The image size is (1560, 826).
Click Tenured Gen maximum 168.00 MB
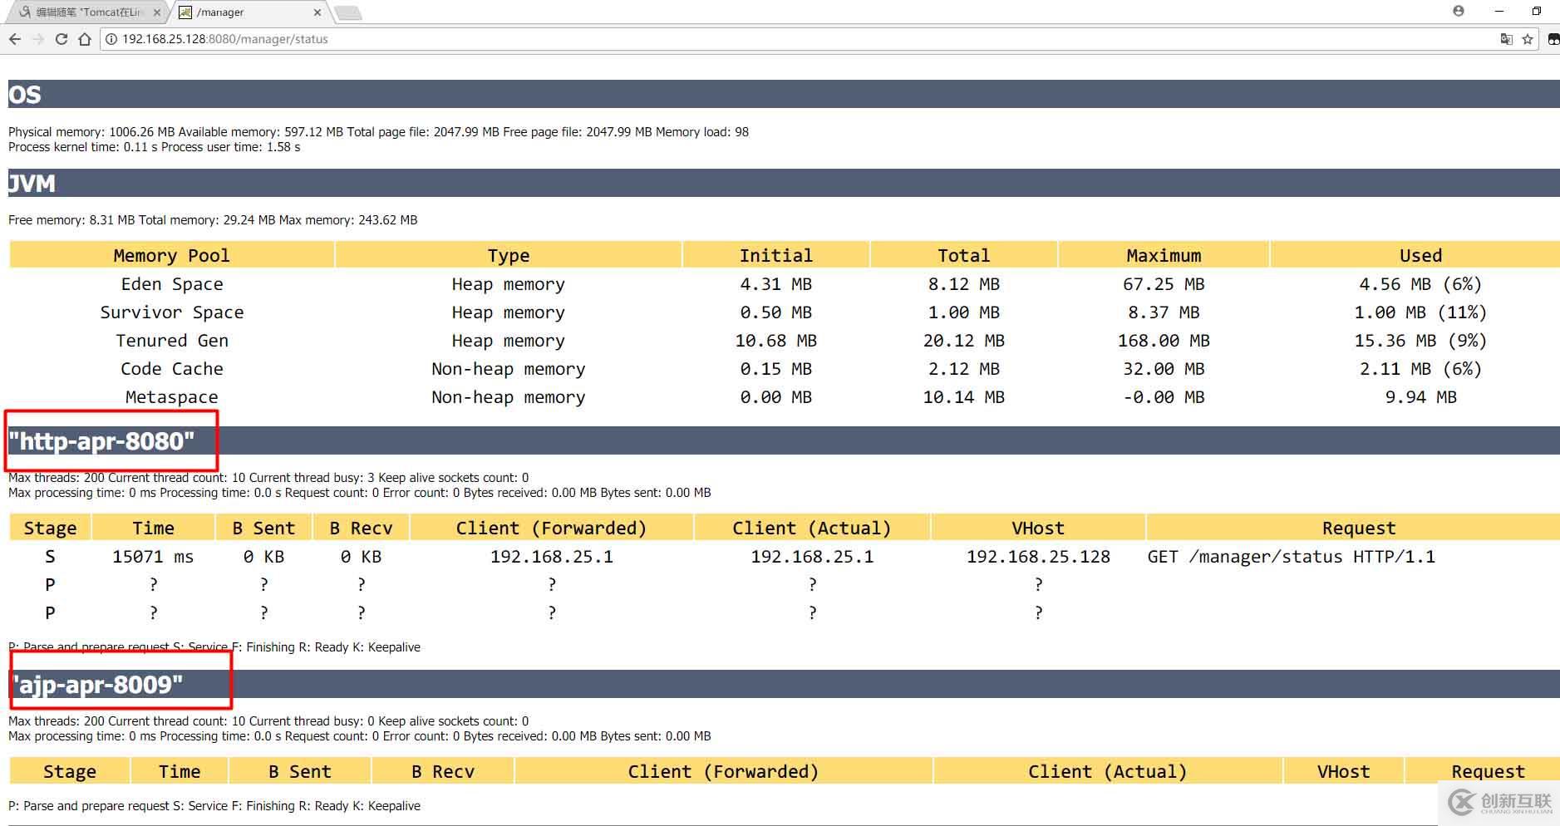[1164, 341]
